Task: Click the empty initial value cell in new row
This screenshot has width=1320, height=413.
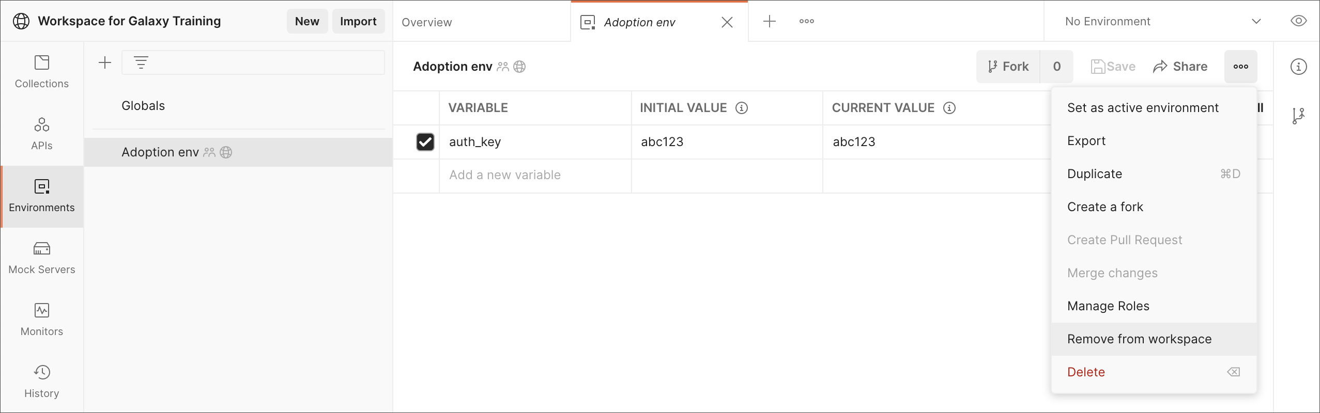Action: 727,176
